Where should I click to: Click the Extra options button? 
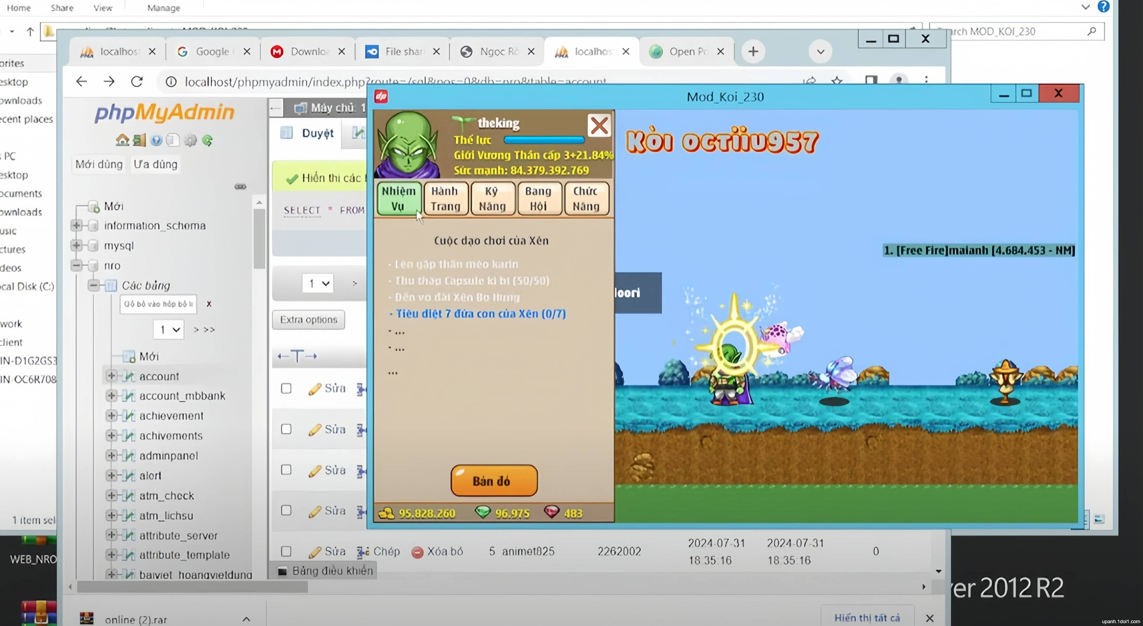(308, 320)
